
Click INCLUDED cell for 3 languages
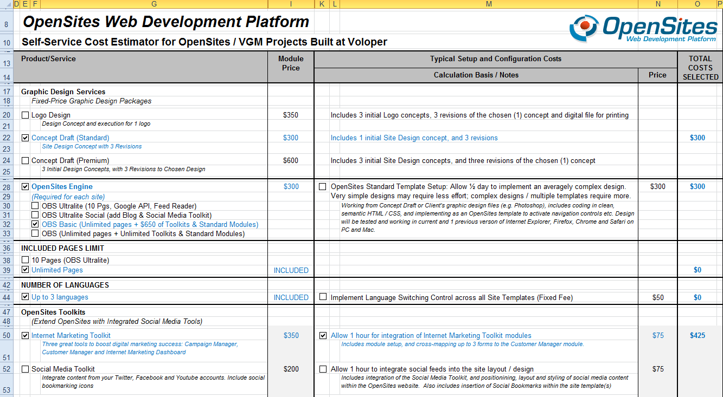[x=291, y=297]
